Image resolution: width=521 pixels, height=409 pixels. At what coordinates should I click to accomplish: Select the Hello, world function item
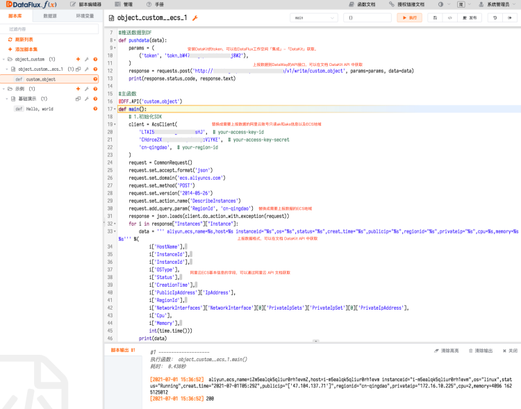pos(49,108)
